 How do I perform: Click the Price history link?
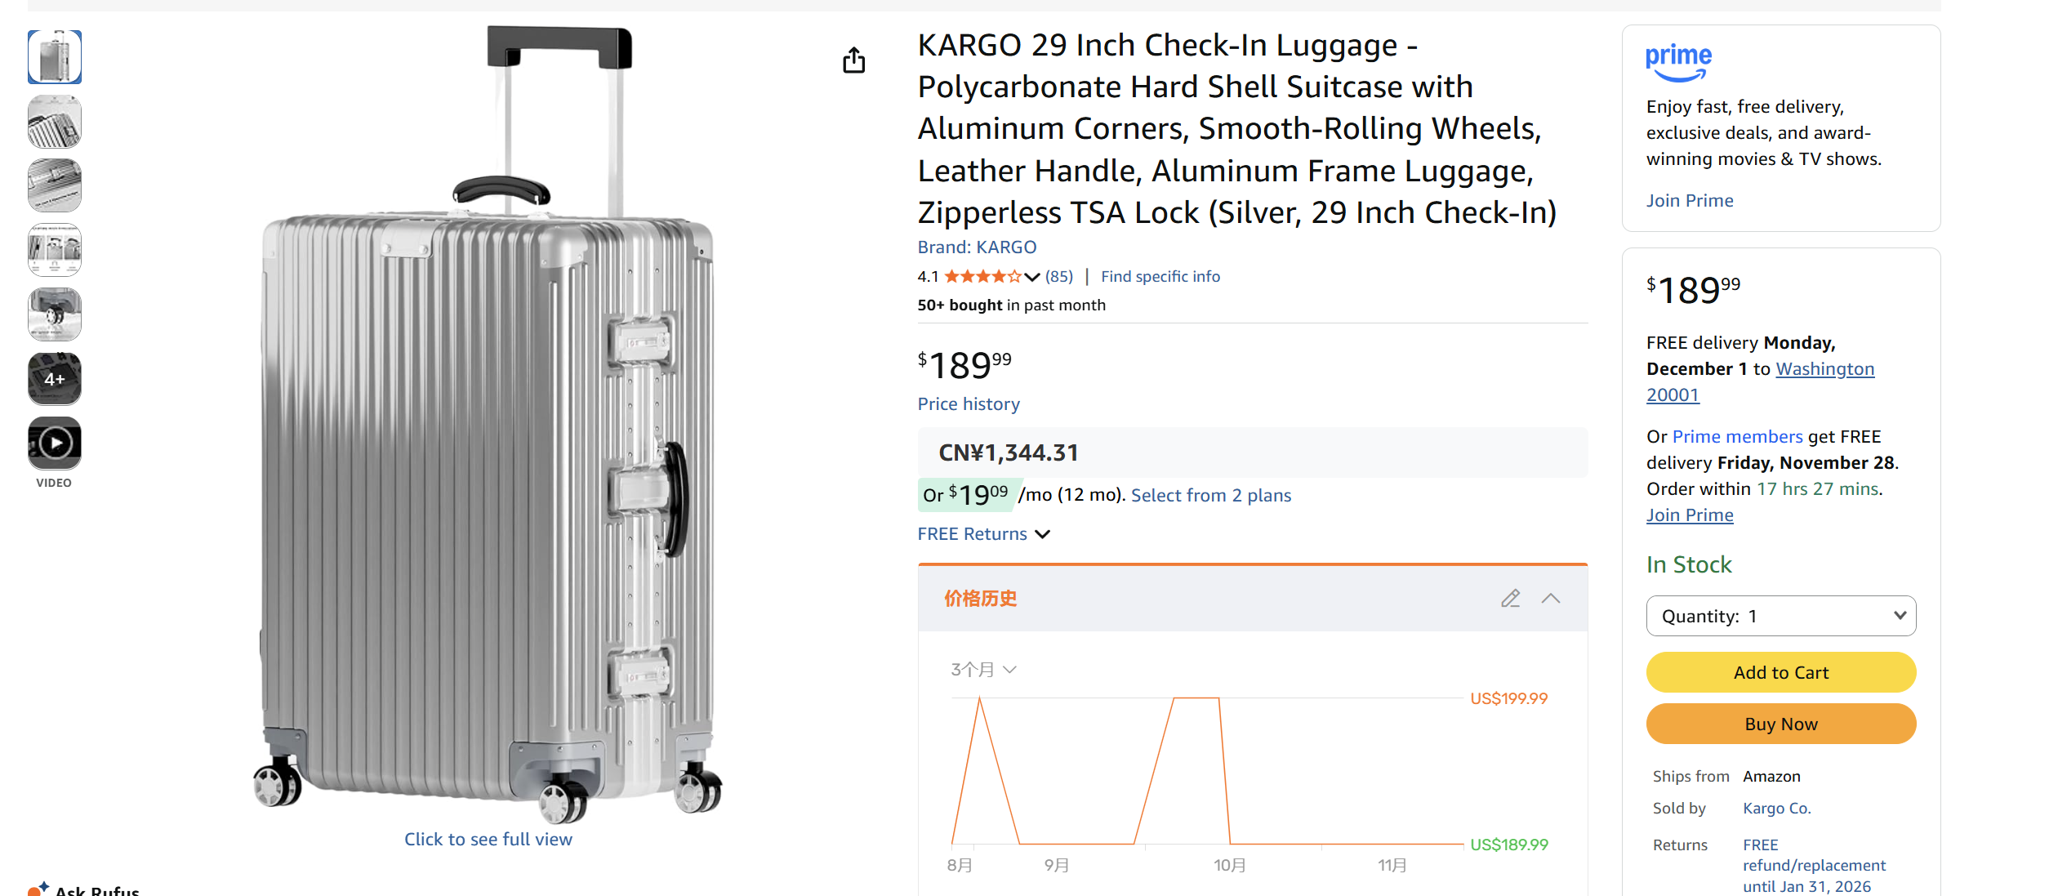pyautogui.click(x=969, y=403)
